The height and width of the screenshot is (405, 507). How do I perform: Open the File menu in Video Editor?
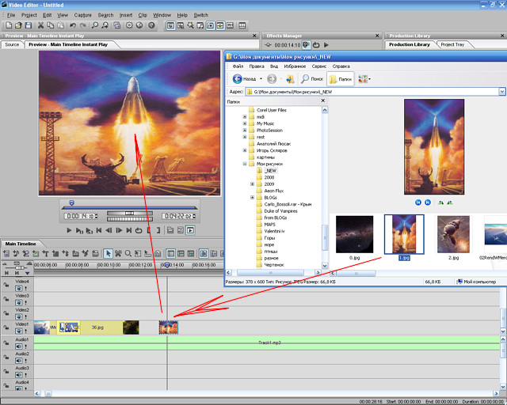[x=11, y=15]
